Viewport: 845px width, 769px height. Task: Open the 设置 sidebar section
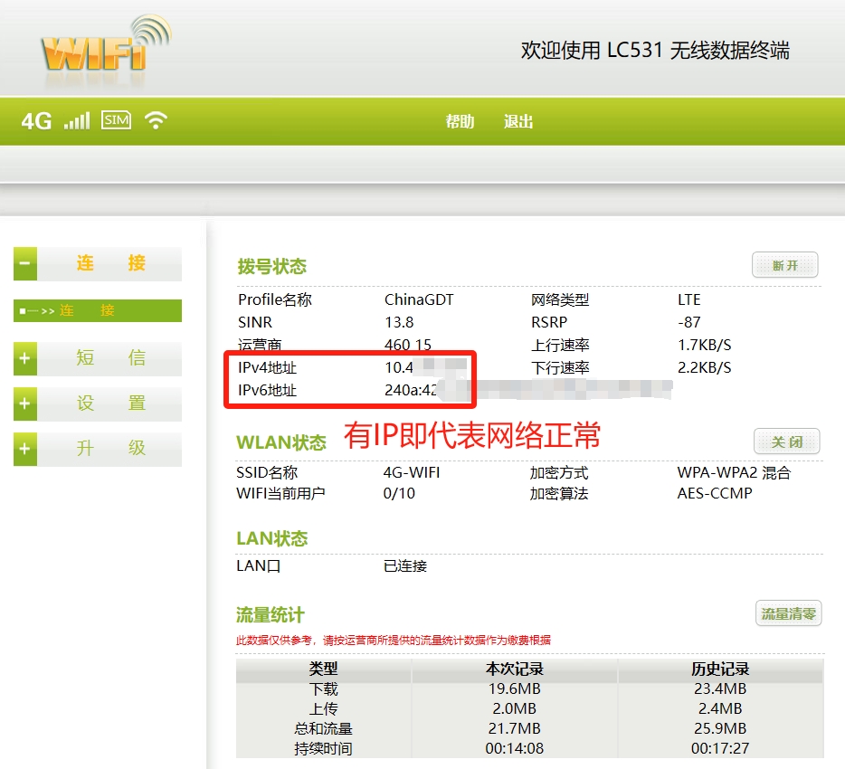point(110,403)
